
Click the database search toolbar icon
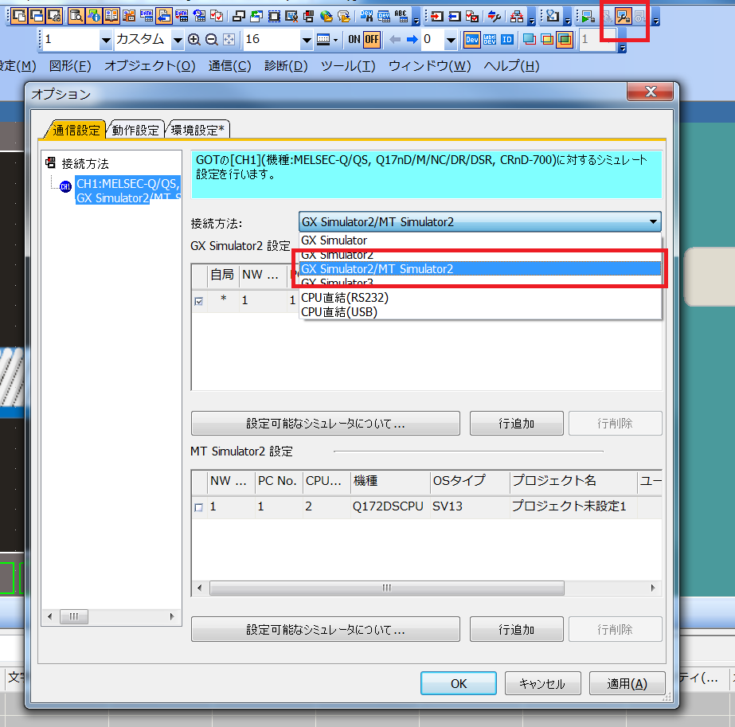76,16
